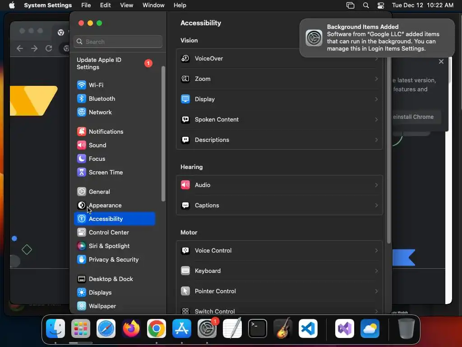Expand Voice Control row chevron
This screenshot has height=347, width=462.
376,250
